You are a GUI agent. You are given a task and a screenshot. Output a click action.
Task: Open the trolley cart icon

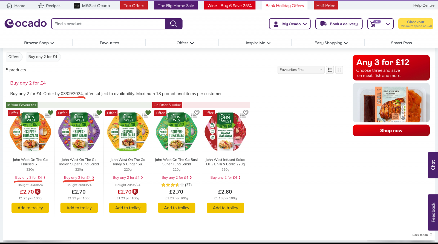pyautogui.click(x=373, y=24)
